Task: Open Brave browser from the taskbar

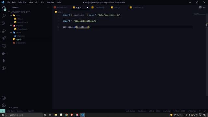Action: click(x=71, y=115)
